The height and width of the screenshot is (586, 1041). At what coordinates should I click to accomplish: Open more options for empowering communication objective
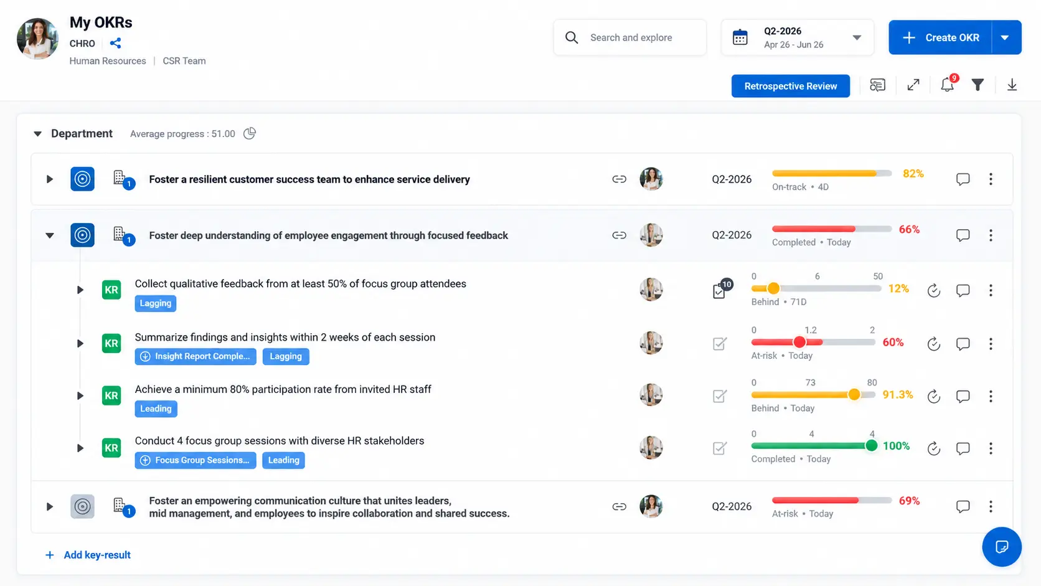point(991,507)
